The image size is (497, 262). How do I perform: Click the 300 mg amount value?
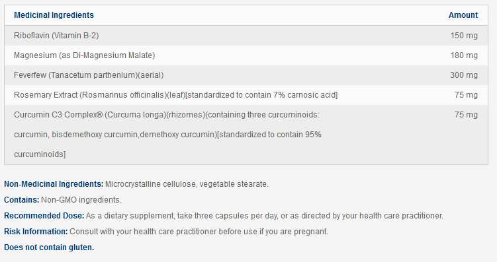tap(464, 75)
